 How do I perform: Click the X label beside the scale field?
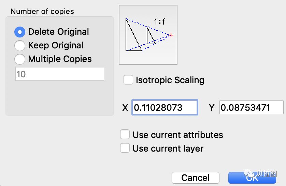125,108
